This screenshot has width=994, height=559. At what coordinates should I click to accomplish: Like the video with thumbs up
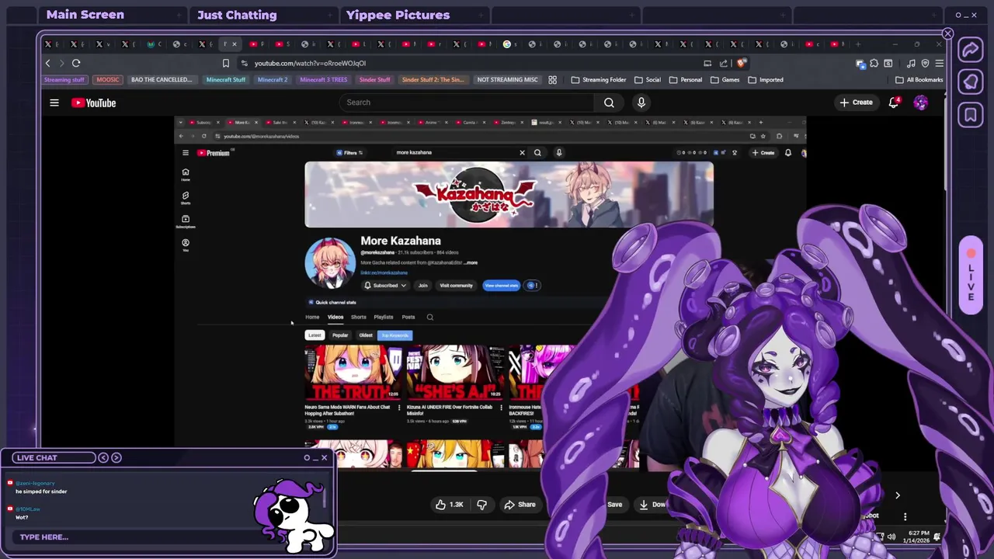(450, 505)
